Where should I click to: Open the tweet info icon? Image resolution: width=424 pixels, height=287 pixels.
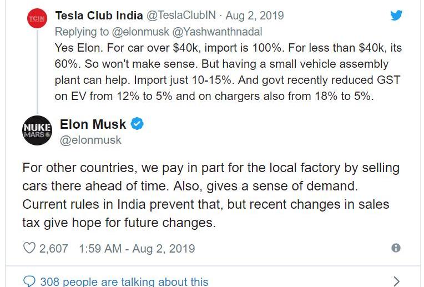(x=396, y=248)
